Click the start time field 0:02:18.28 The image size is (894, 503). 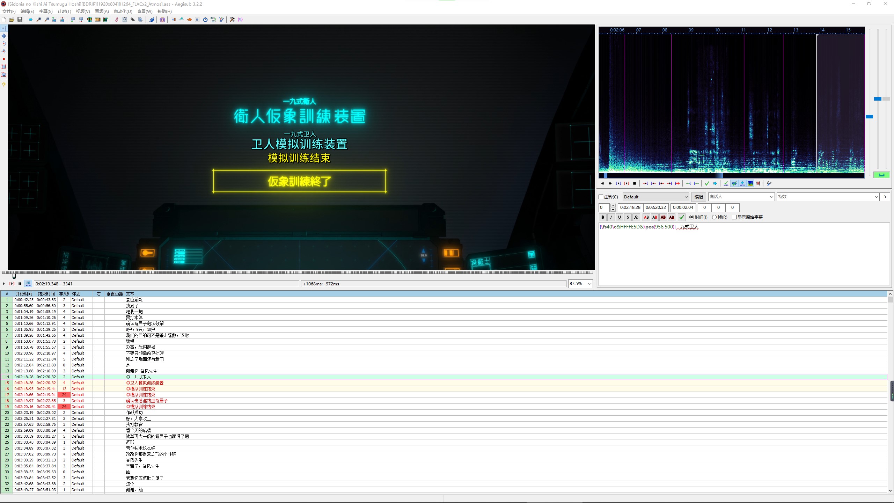pos(630,207)
